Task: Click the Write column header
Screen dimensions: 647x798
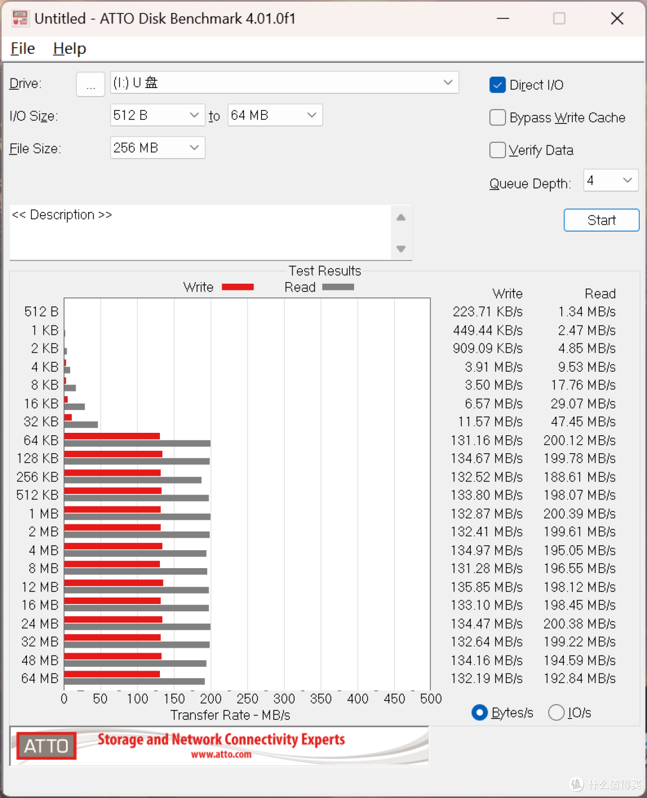Action: [x=507, y=294]
